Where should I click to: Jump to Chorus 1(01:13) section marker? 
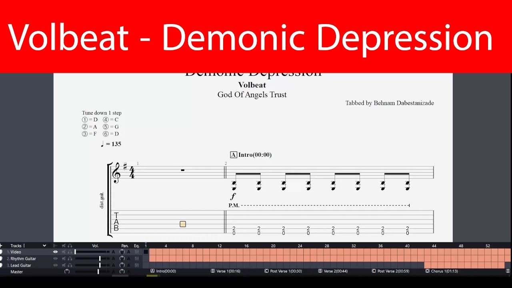(x=442, y=271)
